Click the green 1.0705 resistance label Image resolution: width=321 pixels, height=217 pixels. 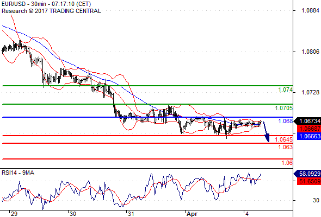[x=284, y=108]
